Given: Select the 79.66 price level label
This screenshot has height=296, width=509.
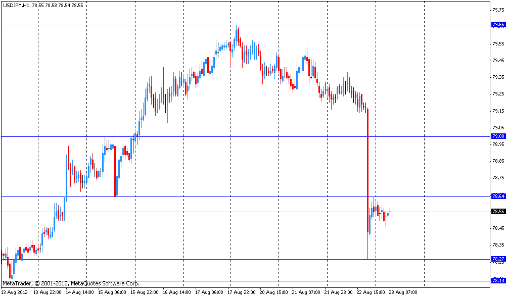Looking at the screenshot, I should tap(497, 25).
